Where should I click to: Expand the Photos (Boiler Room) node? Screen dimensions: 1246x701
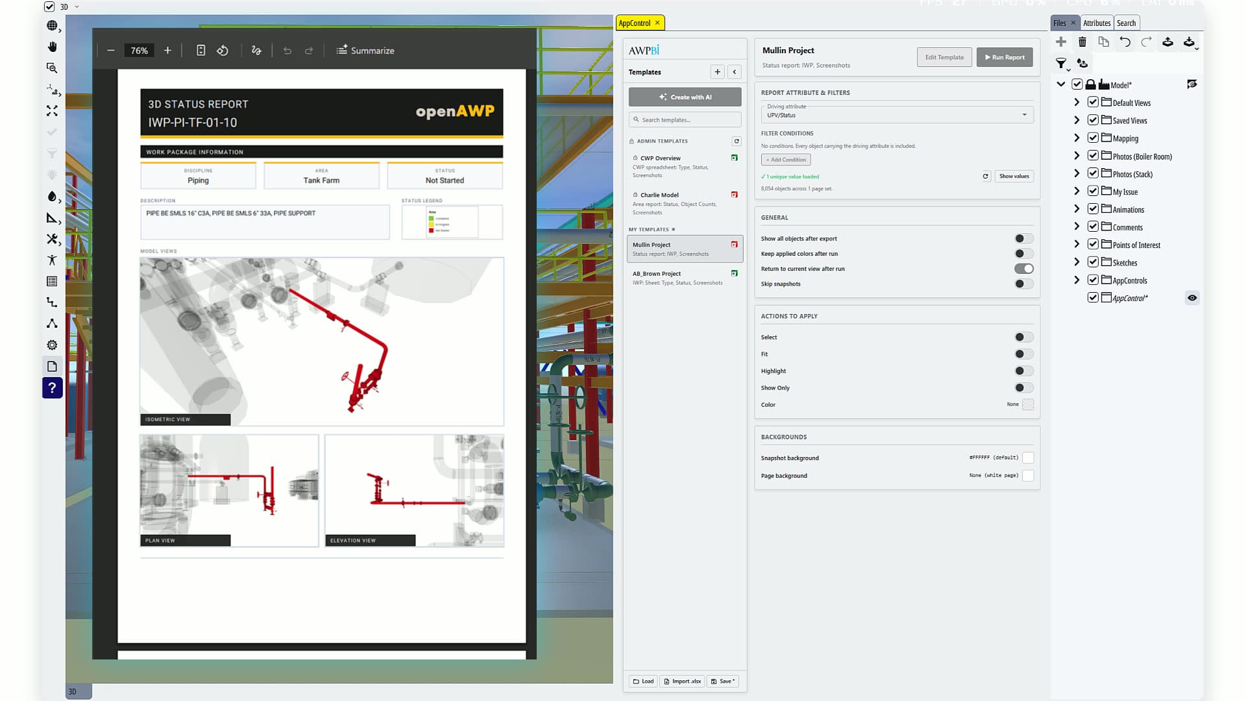click(1077, 156)
